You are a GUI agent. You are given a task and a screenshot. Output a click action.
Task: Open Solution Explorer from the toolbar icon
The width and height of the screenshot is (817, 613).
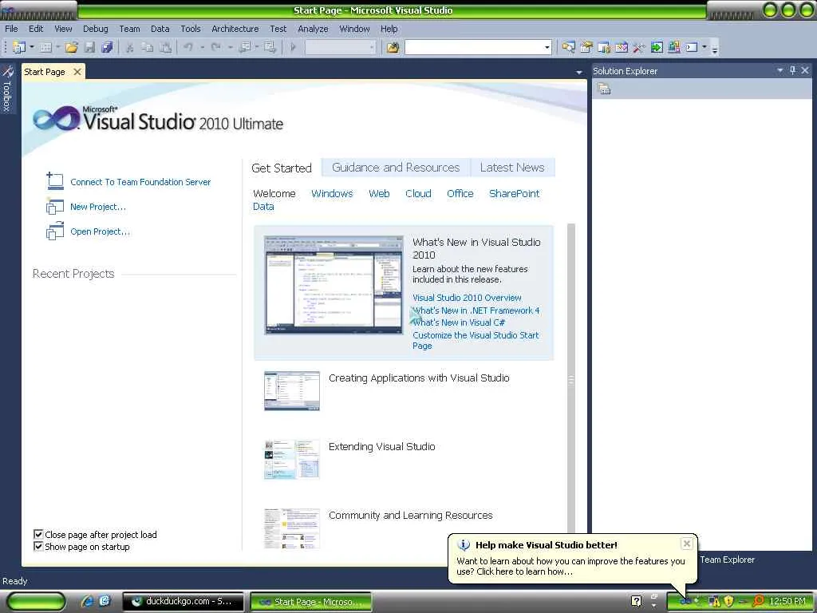[x=568, y=47]
